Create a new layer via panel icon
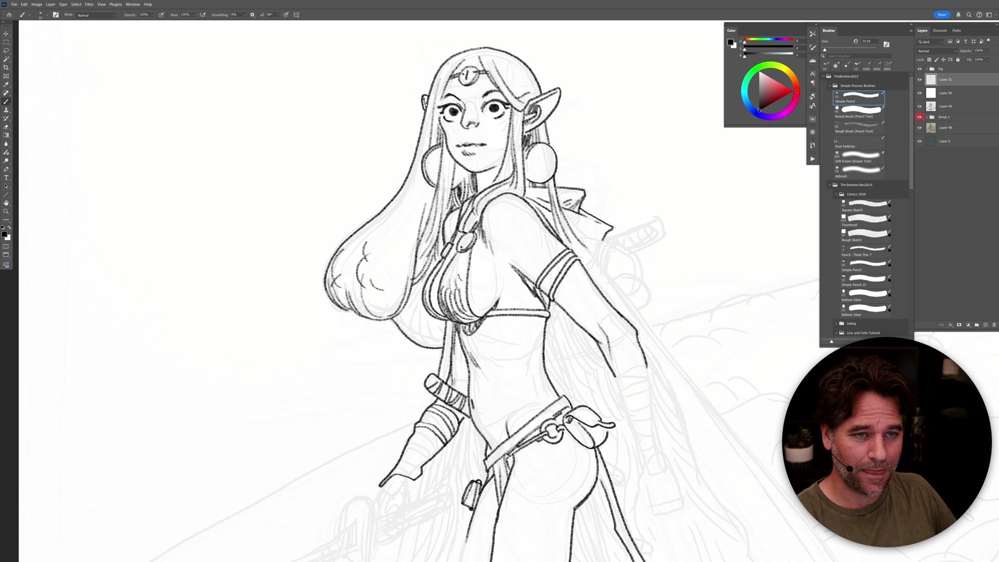This screenshot has width=999, height=562. tap(985, 325)
